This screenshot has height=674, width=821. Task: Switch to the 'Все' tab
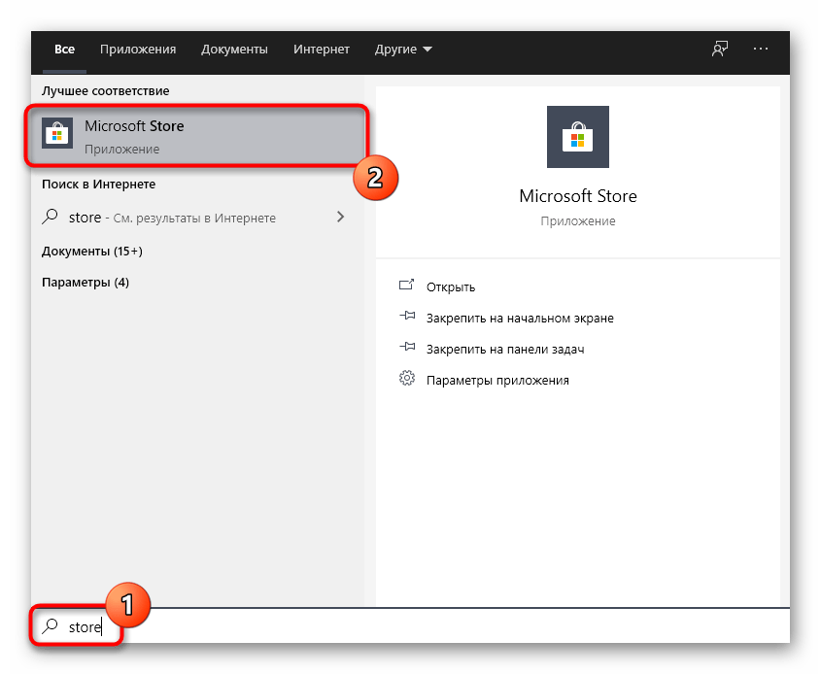coord(65,49)
